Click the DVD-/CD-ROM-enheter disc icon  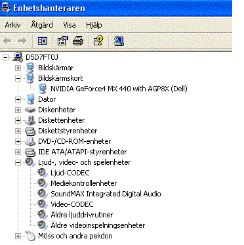(30, 141)
